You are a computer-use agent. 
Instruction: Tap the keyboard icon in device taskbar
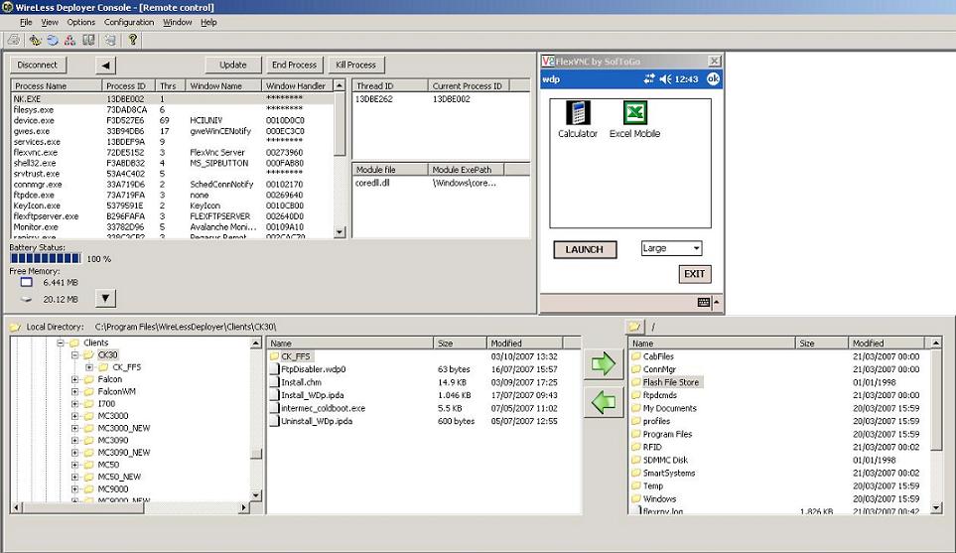[x=703, y=302]
